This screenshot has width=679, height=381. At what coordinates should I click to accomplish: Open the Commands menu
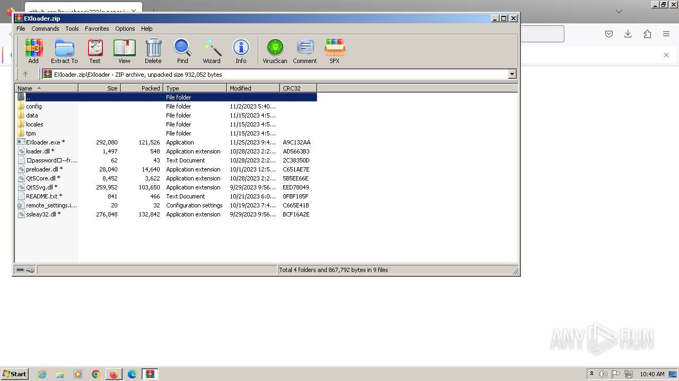45,29
